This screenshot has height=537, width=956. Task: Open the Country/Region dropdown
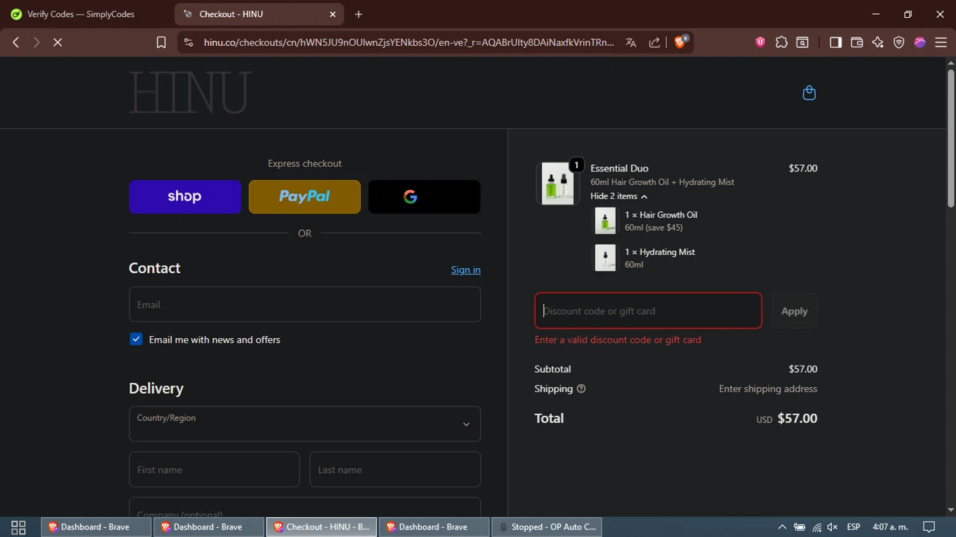[305, 424]
